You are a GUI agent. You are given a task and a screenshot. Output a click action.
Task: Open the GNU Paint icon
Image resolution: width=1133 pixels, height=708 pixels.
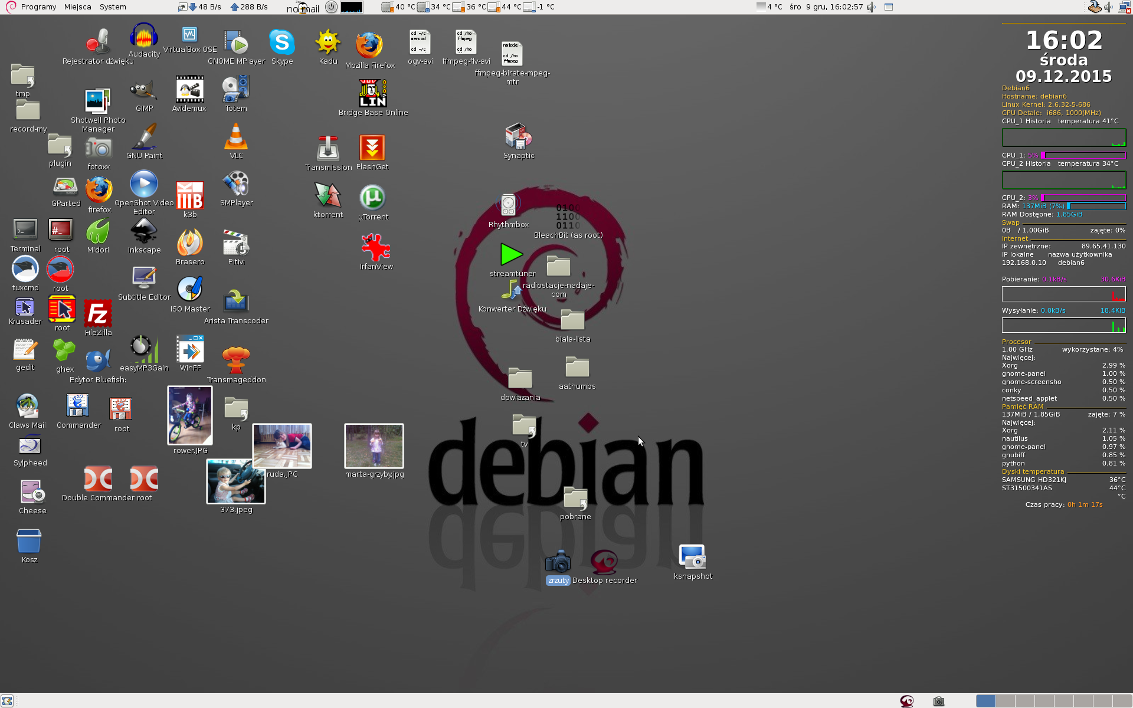point(144,136)
